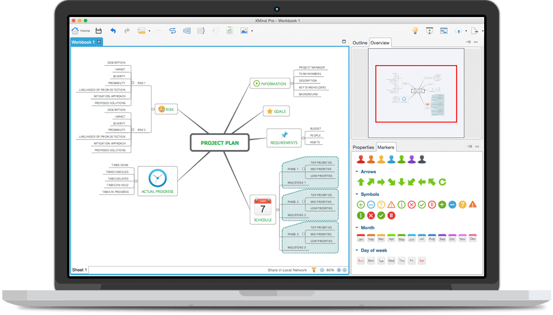Open the lightbulb brainstorming icon
The width and height of the screenshot is (553, 315).
click(x=414, y=31)
